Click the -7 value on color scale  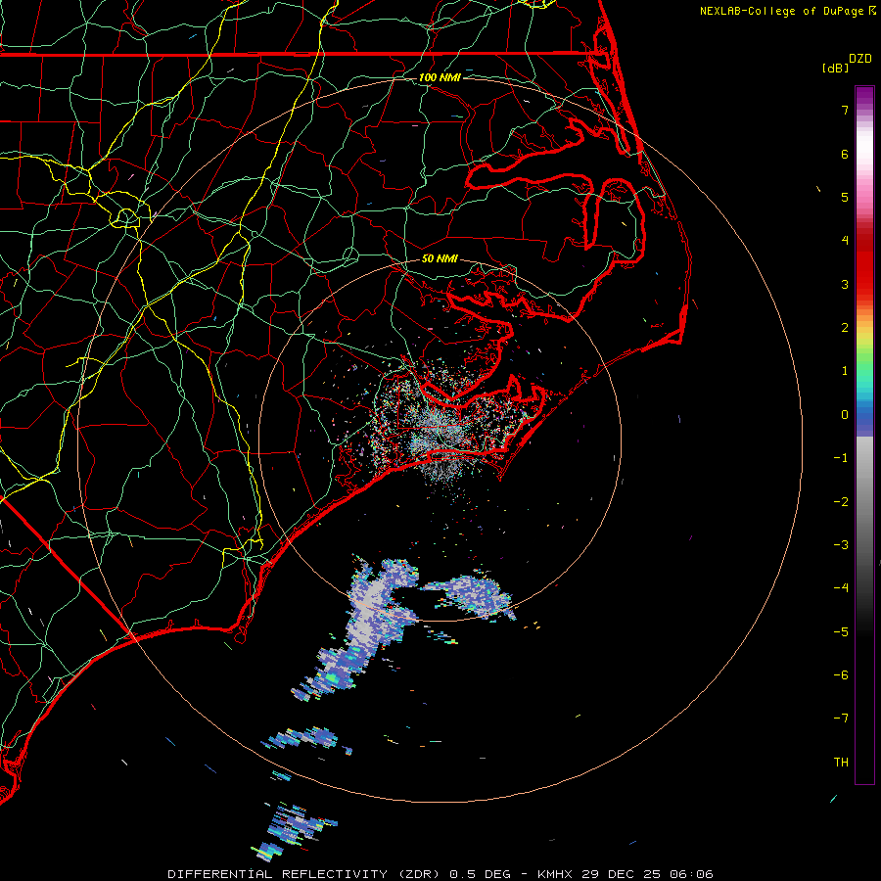pyautogui.click(x=841, y=719)
